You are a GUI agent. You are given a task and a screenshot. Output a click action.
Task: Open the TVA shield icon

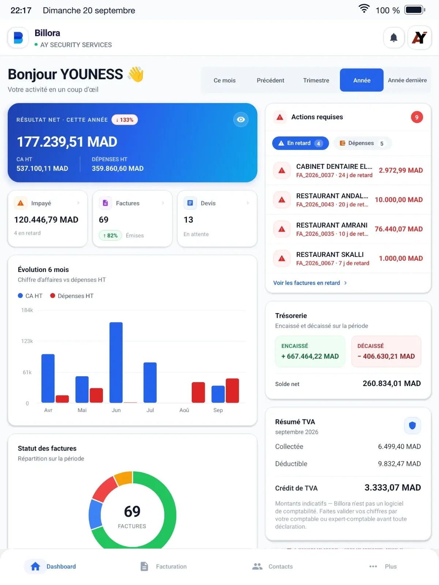coord(412,426)
